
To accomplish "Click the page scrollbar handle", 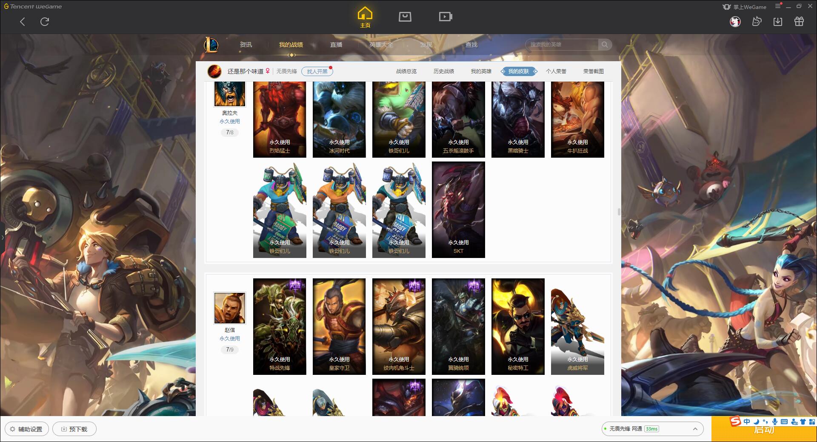I will click(x=619, y=212).
